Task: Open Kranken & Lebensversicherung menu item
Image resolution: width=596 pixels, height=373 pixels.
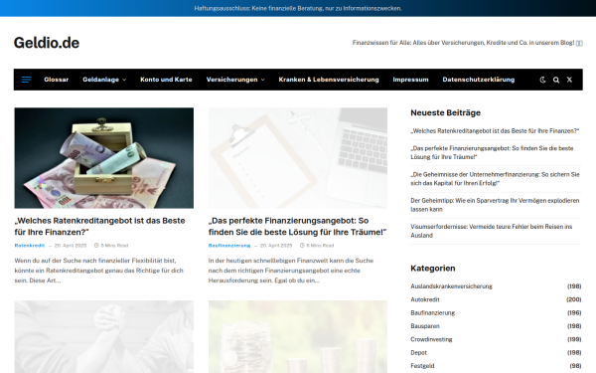Action: pos(329,80)
